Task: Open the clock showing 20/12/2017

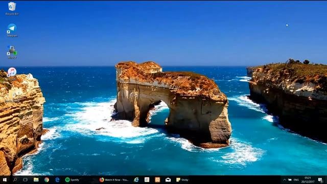Action: point(308,179)
